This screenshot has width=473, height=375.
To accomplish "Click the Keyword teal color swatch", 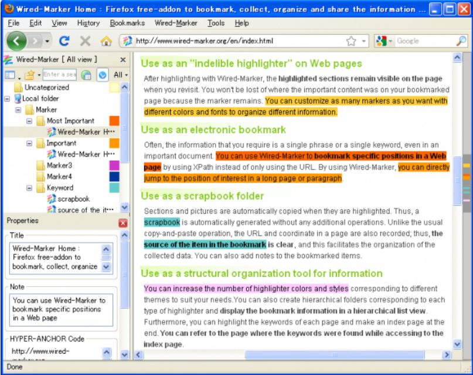I will tap(114, 188).
